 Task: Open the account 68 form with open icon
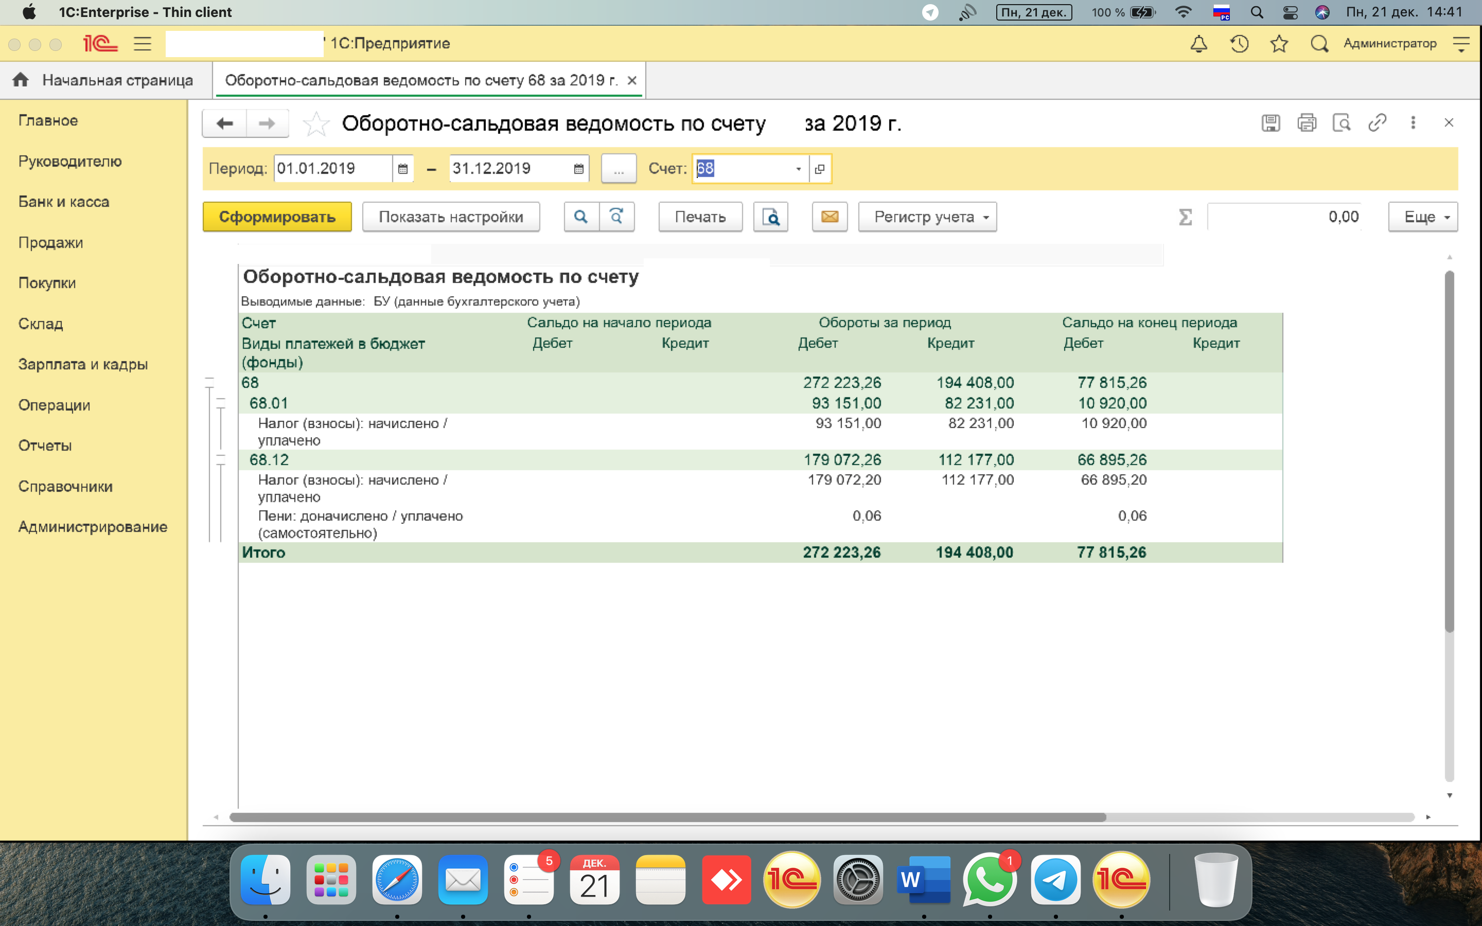819,168
